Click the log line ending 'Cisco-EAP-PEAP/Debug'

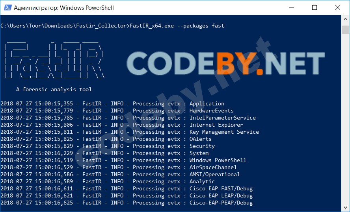127,203
